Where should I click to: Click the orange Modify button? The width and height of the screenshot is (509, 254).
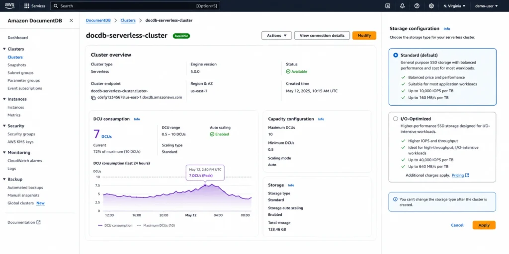[x=364, y=35]
